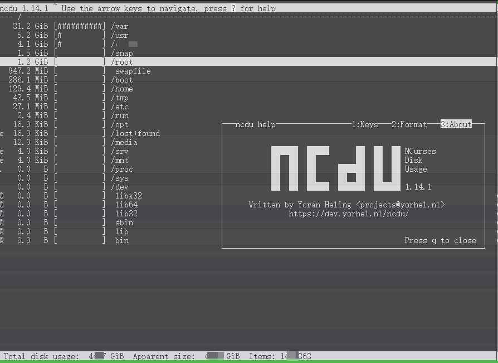Click the ? help key in header

[x=233, y=8]
